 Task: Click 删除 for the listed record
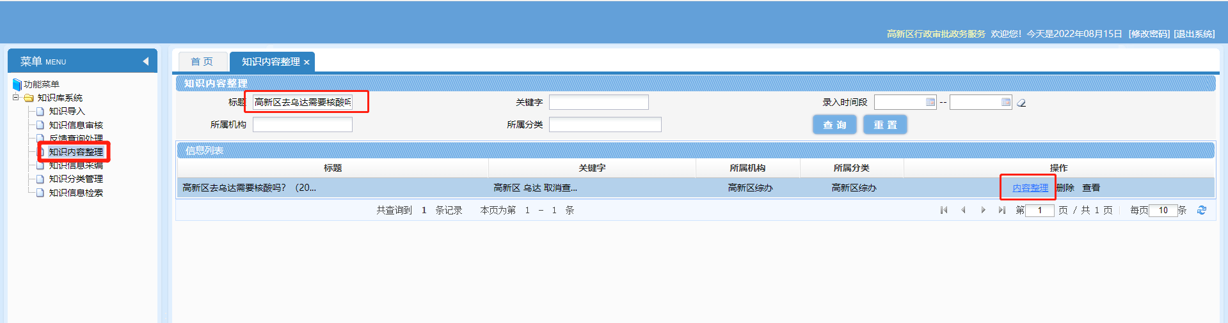click(1065, 188)
